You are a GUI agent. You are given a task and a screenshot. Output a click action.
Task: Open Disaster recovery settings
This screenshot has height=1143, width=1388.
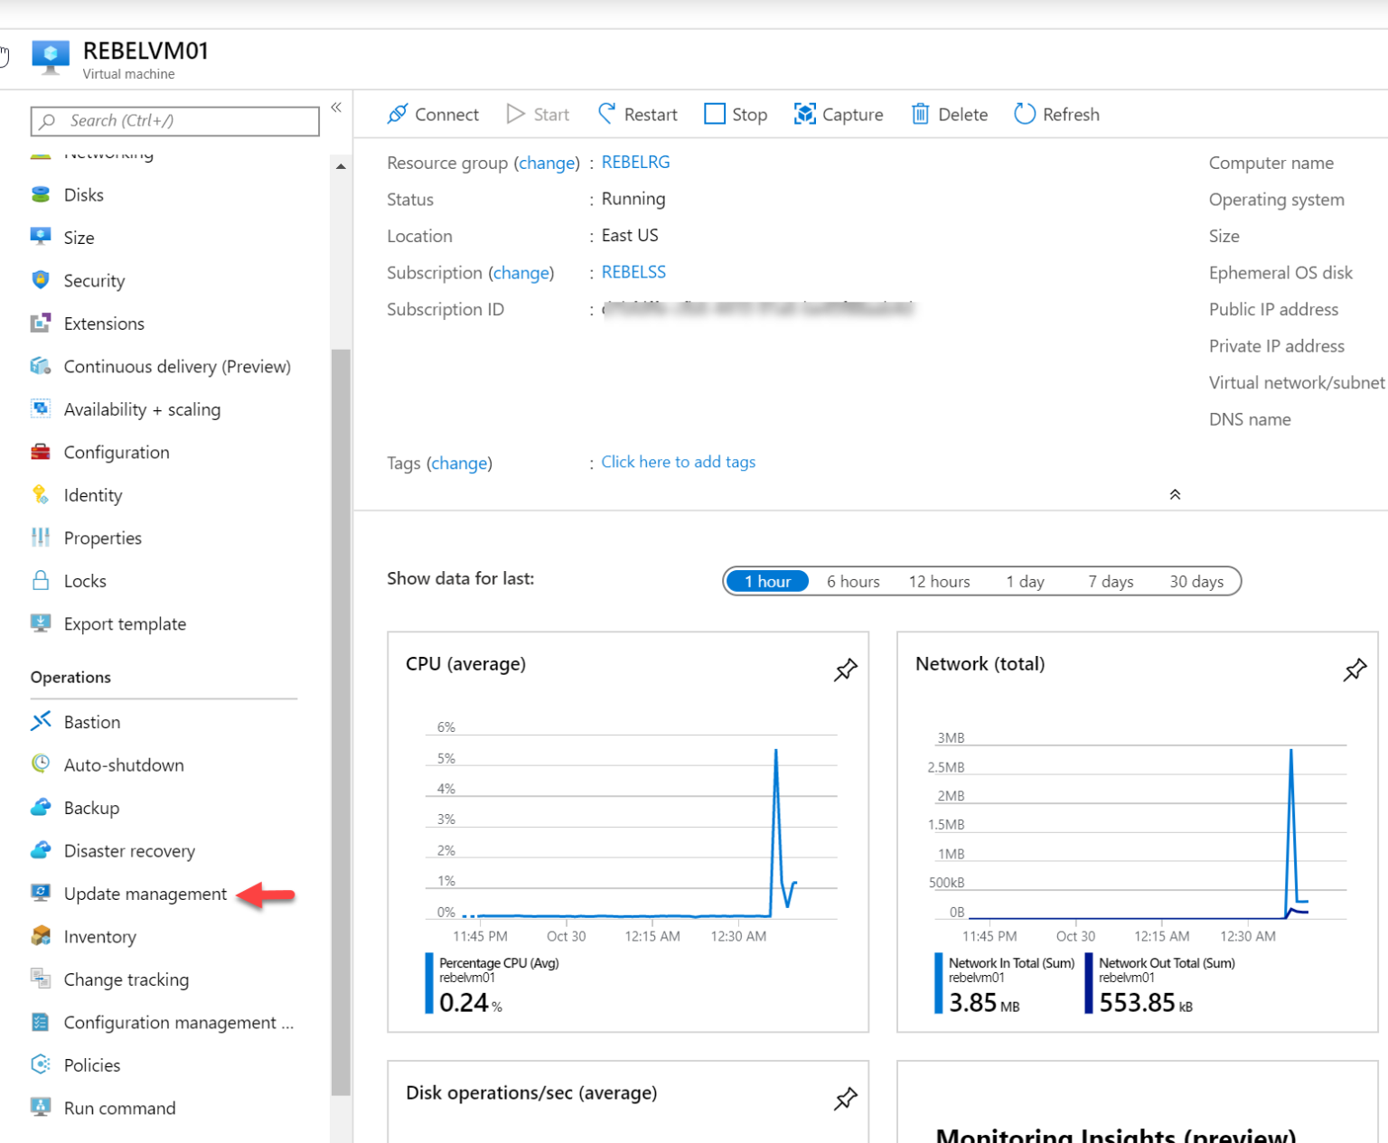coord(129,850)
